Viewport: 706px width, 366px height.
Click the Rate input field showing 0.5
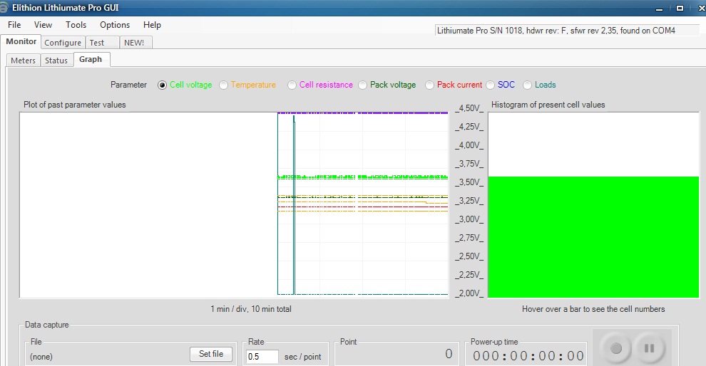[262, 357]
